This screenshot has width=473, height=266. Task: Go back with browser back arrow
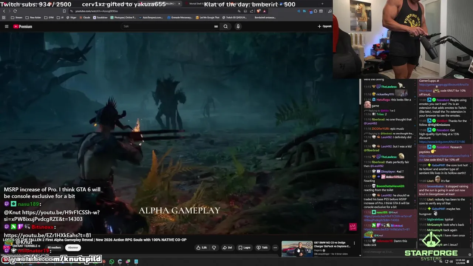[x=4, y=11]
